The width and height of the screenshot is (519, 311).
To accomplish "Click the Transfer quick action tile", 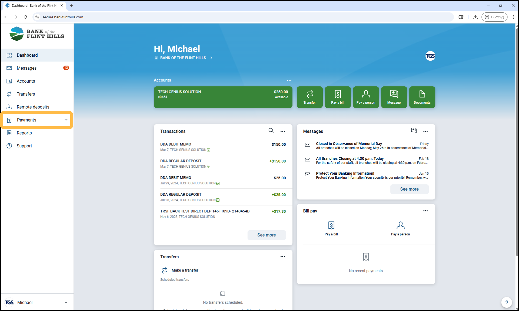I will (310, 97).
